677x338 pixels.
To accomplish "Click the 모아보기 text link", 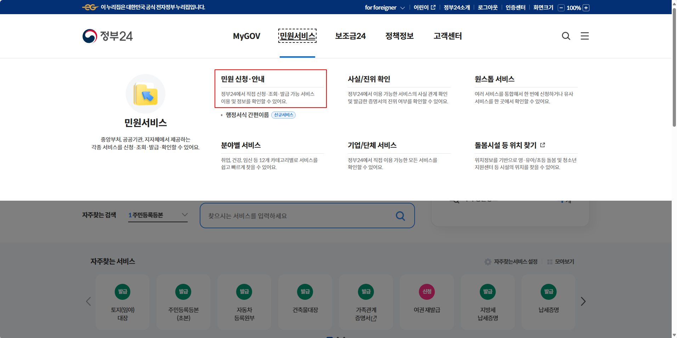I will [x=564, y=262].
